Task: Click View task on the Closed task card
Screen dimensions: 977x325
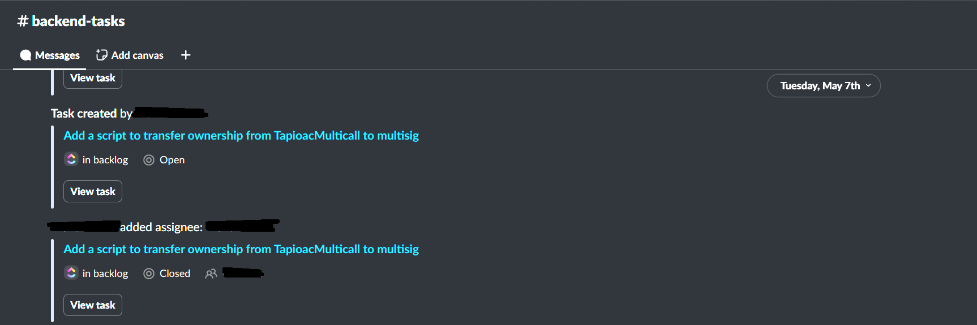Action: click(93, 305)
